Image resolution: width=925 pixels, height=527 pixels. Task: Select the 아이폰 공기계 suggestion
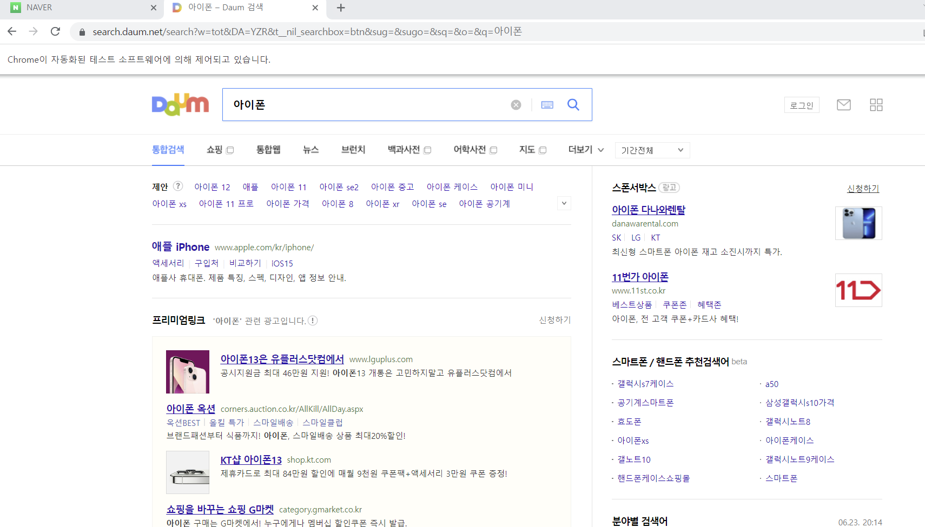coord(484,204)
